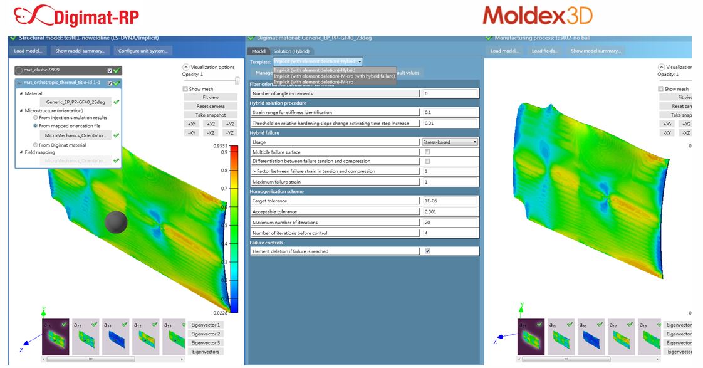This screenshot has width=703, height=368.
Task: Collapse the Microstructure (orientation) section
Action: coord(21,110)
